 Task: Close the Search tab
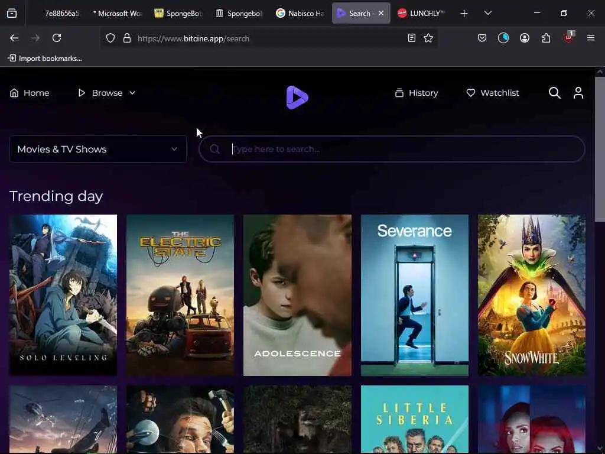click(381, 13)
